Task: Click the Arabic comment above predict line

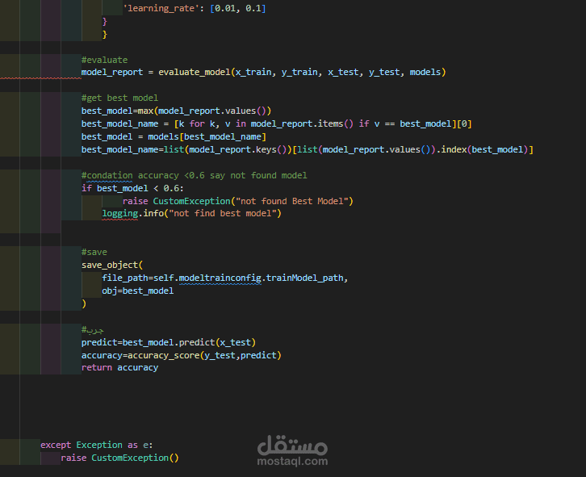Action: click(x=92, y=330)
